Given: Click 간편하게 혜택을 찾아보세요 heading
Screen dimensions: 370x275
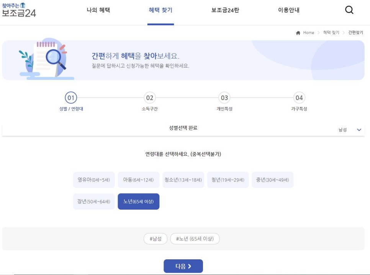Looking at the screenshot, I should coord(136,56).
